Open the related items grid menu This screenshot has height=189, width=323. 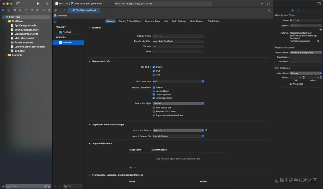pyautogui.click(x=55, y=10)
